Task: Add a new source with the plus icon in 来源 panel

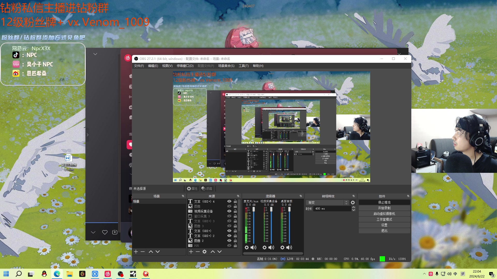Action: click(x=191, y=252)
